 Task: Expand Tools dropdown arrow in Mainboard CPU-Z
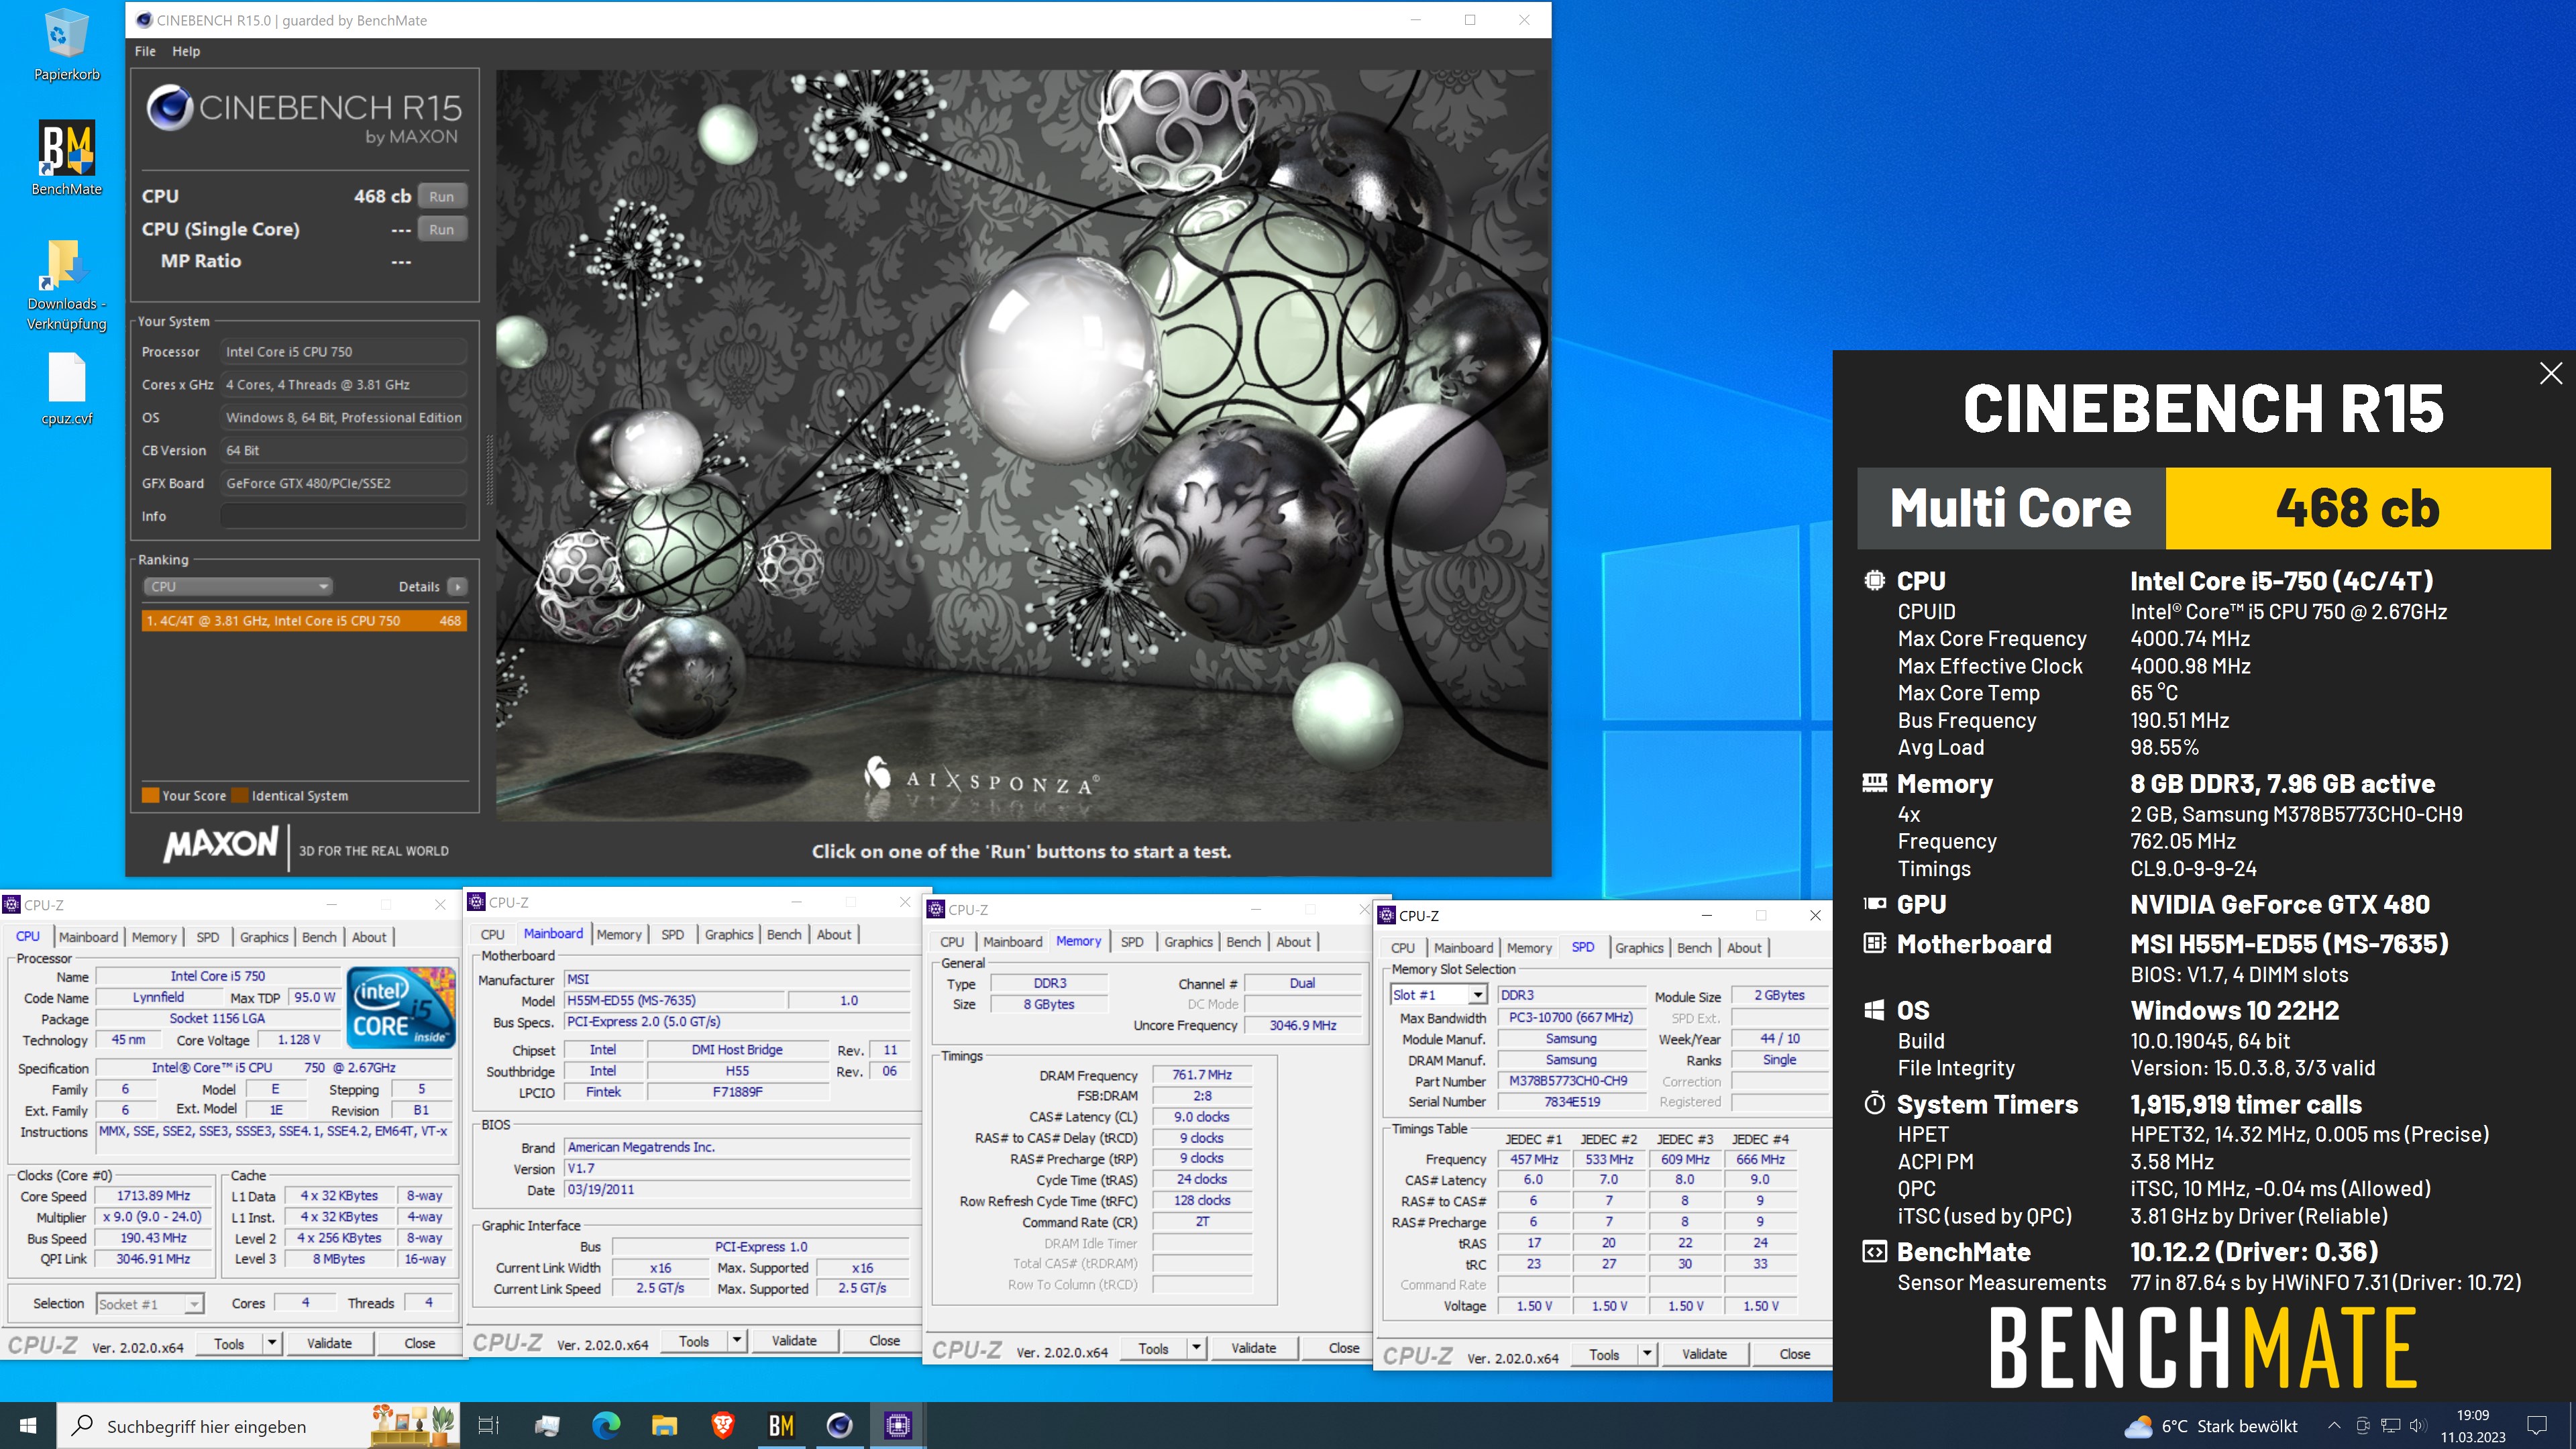click(737, 1340)
